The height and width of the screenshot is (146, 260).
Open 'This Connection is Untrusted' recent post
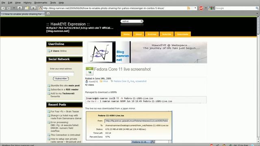(x=65, y=135)
